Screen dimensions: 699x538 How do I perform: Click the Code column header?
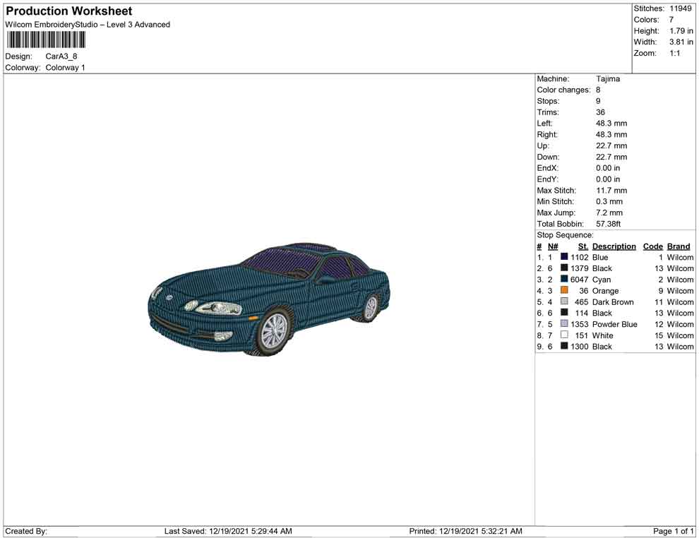652,246
